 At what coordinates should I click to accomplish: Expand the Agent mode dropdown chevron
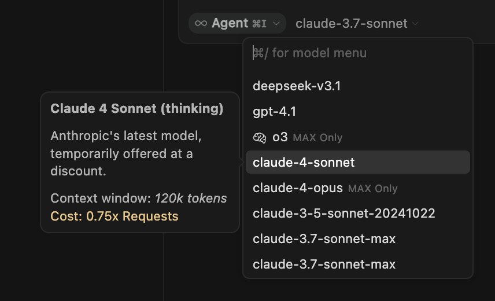point(276,24)
